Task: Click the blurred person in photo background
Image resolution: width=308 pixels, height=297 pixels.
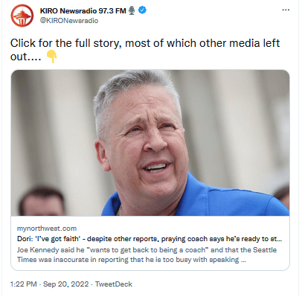Action: tap(42, 200)
